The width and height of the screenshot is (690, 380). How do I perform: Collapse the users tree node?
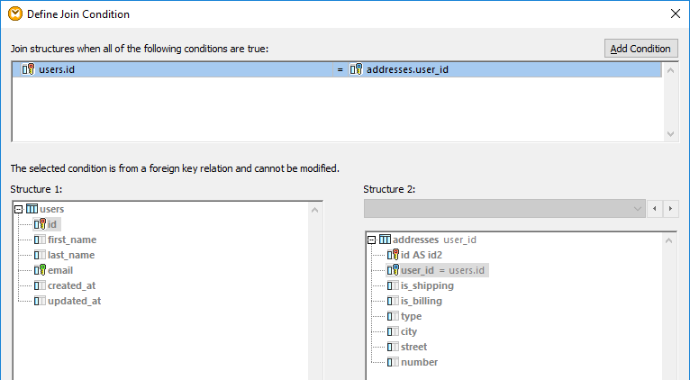coord(20,209)
